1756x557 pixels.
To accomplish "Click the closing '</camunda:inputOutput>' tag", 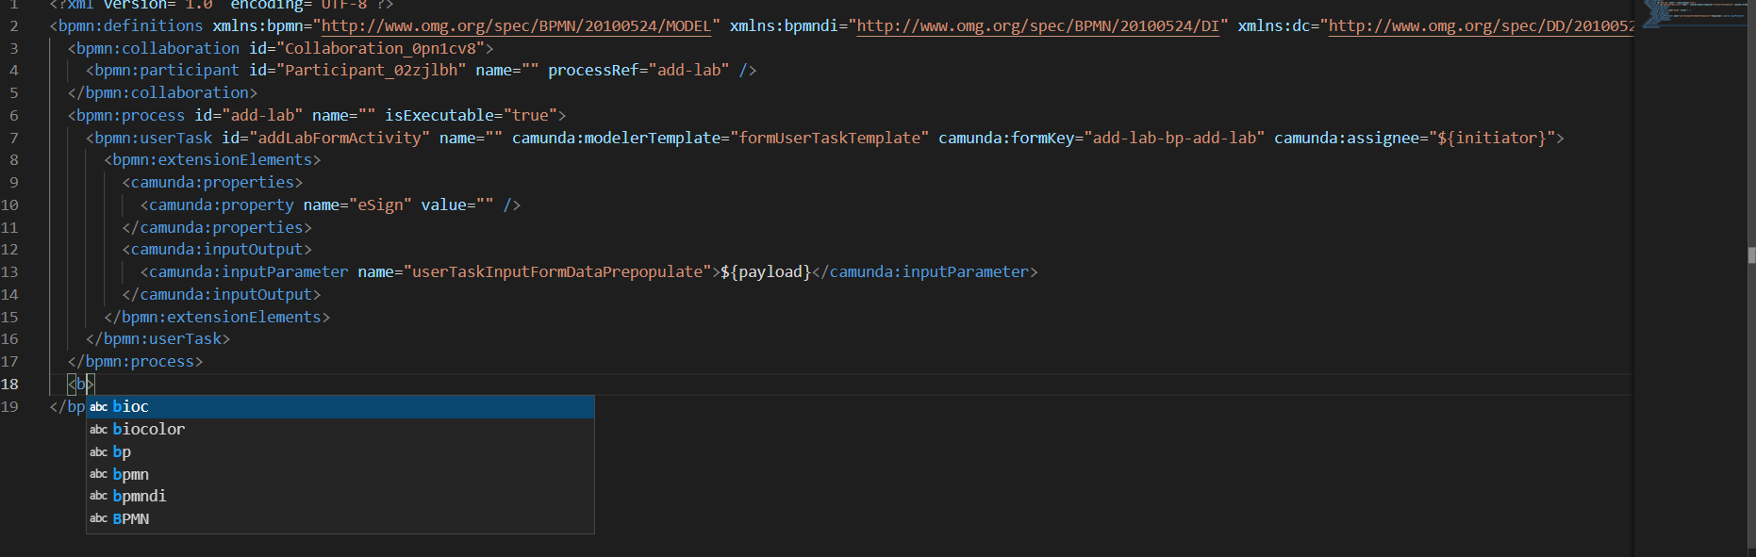I will pyautogui.click(x=222, y=294).
